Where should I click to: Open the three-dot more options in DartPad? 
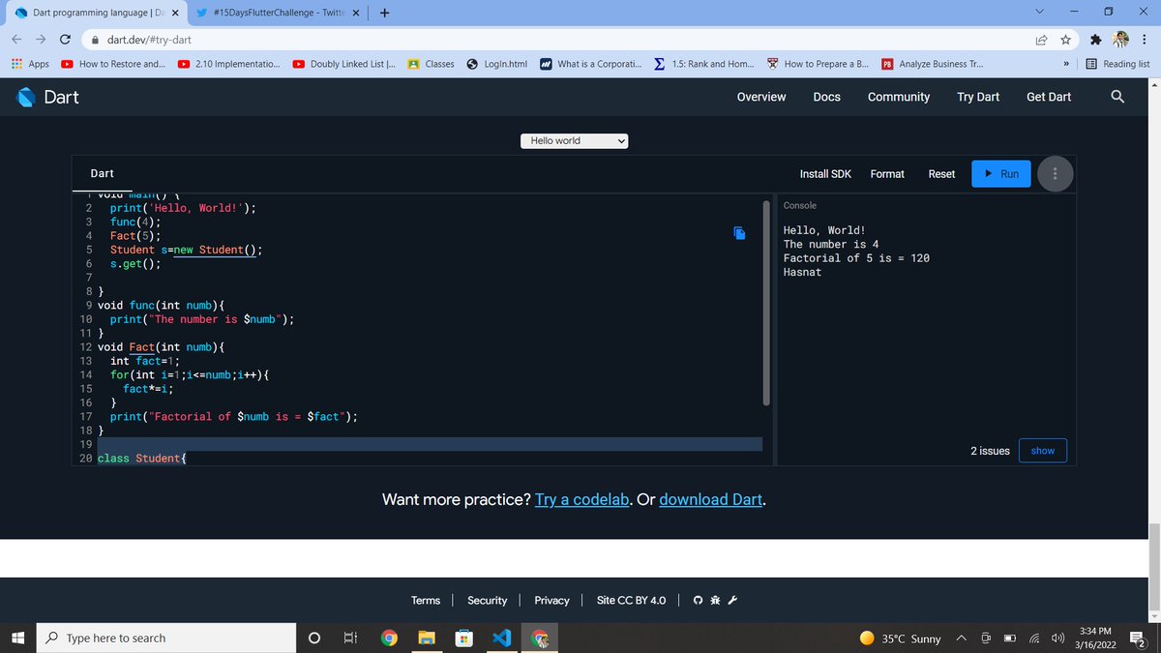click(1056, 174)
